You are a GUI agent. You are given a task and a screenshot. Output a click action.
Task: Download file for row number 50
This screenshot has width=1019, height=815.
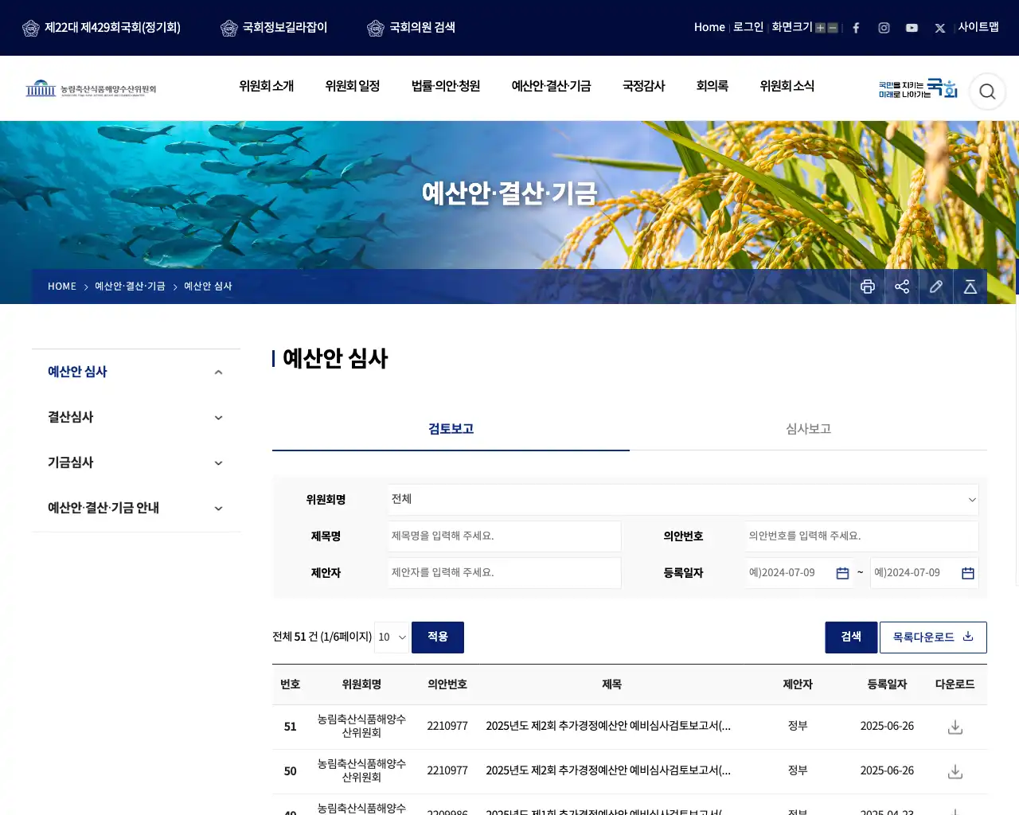pos(955,771)
